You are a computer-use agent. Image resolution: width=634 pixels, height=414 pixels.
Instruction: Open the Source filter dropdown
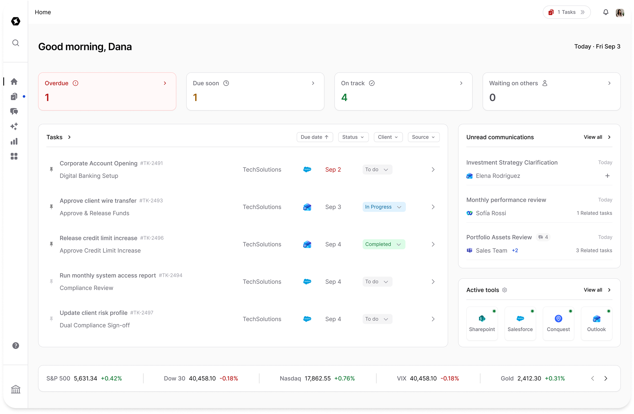coord(424,137)
